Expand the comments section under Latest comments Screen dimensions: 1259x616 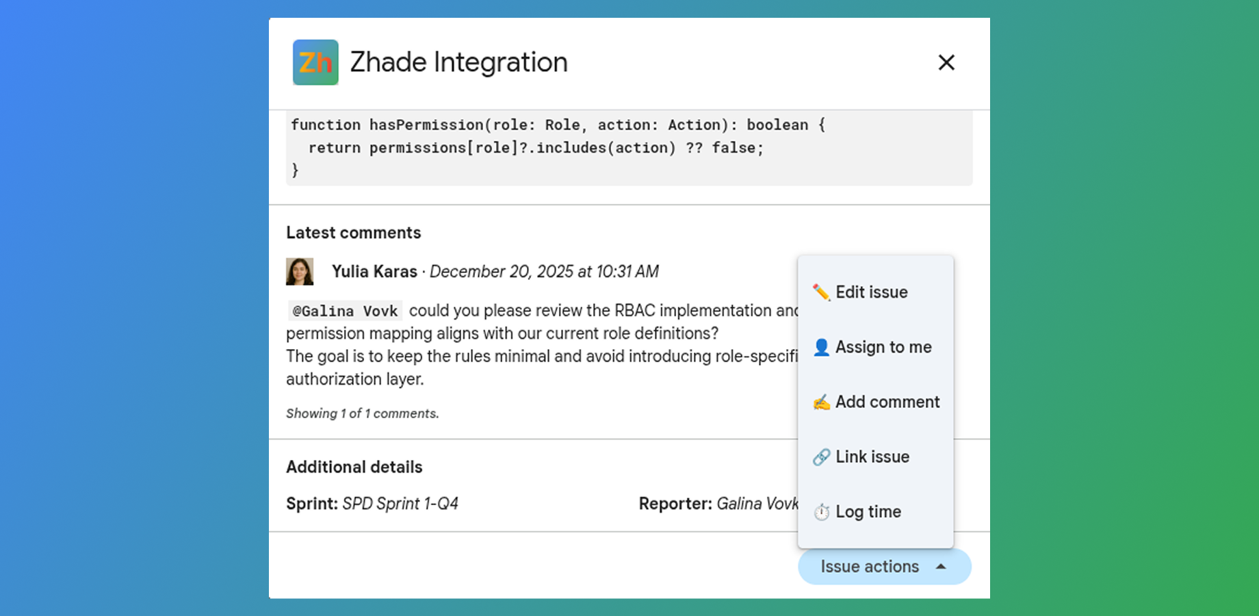point(363,413)
